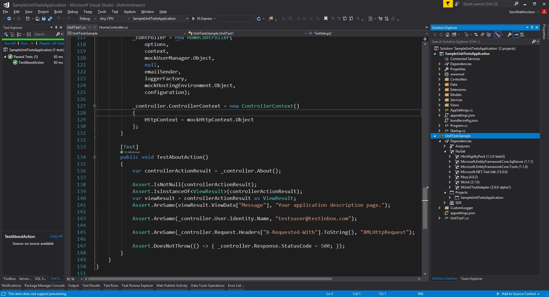Click the Open File folder icon
Image resolution: width=549 pixels, height=297 pixels.
[x=37, y=19]
